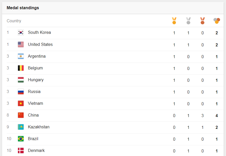Screen dimensions: 226x156
Task: Click the Denmark flag icon
Action: pyautogui.click(x=21, y=151)
